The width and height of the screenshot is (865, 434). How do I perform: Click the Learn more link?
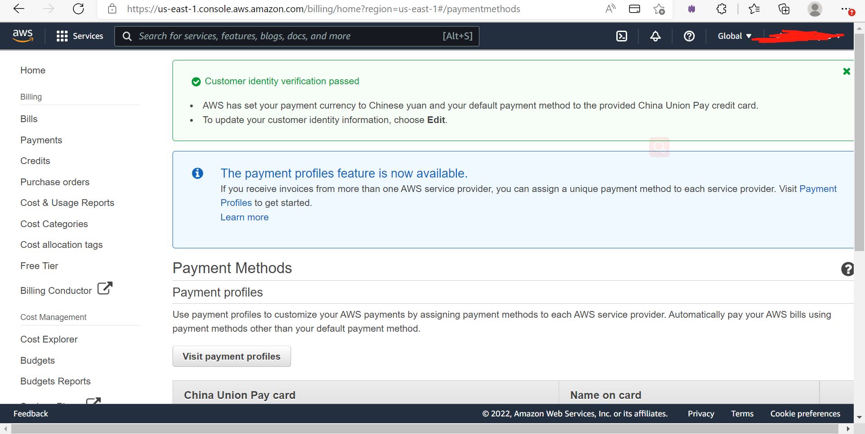tap(244, 217)
